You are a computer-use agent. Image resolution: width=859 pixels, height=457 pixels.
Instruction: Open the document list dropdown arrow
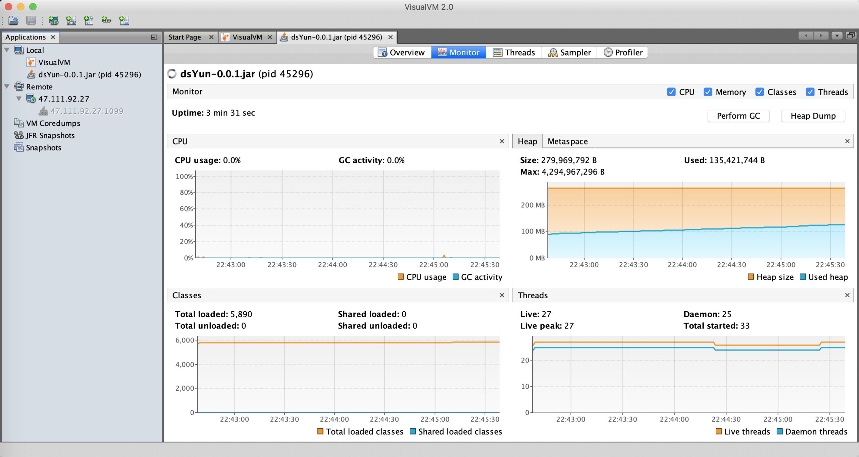[x=837, y=36]
